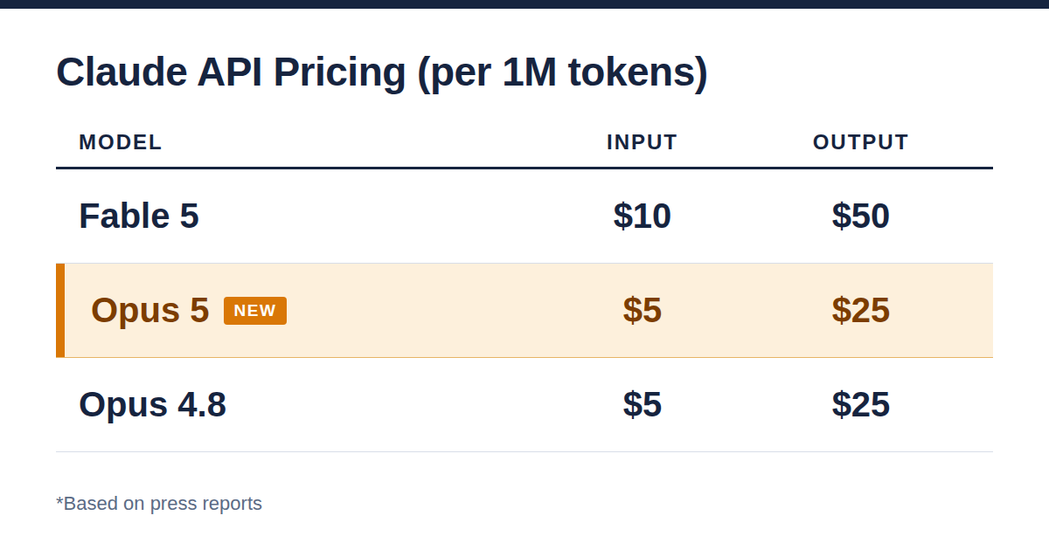Image resolution: width=1049 pixels, height=550 pixels.
Task: Click the INPUT column header
Action: point(643,142)
